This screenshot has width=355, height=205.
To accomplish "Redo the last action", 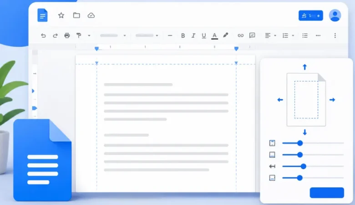I will click(x=55, y=36).
